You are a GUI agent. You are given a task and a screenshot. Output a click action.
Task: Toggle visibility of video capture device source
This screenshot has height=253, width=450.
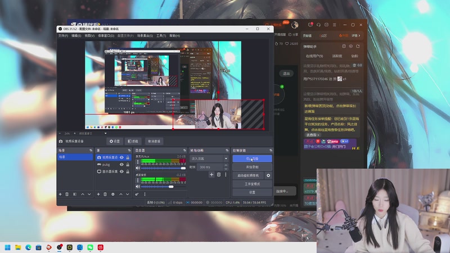[121, 157]
